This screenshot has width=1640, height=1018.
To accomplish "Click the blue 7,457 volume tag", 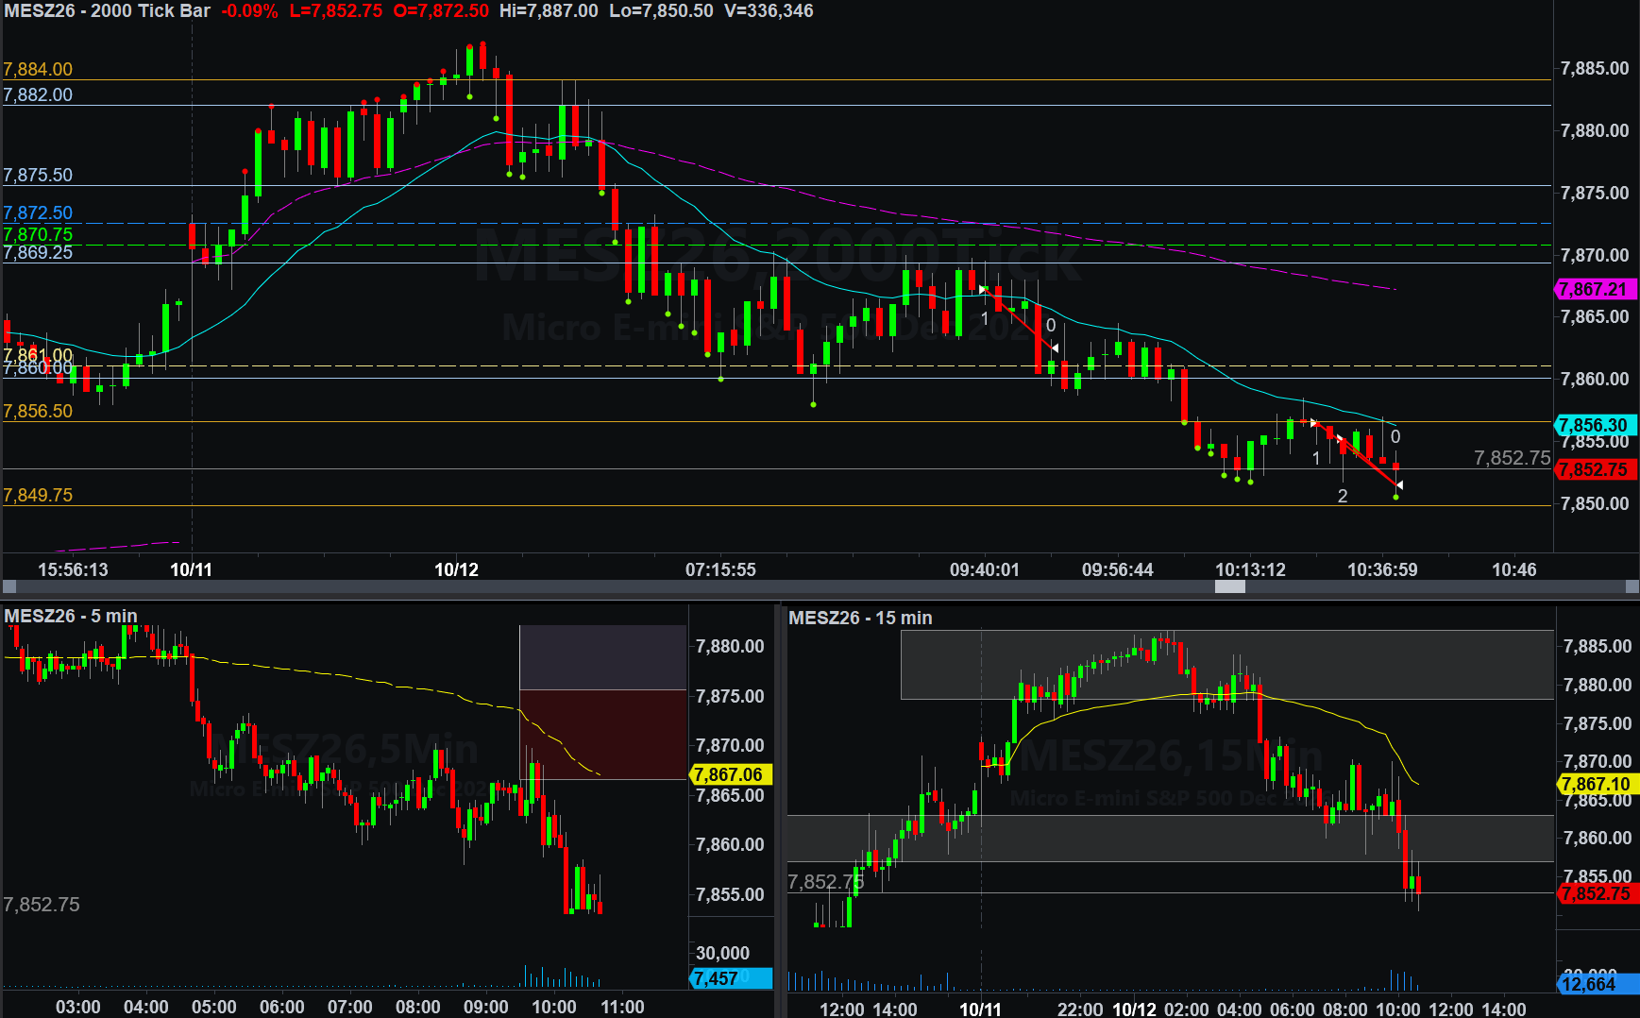I will [x=731, y=978].
